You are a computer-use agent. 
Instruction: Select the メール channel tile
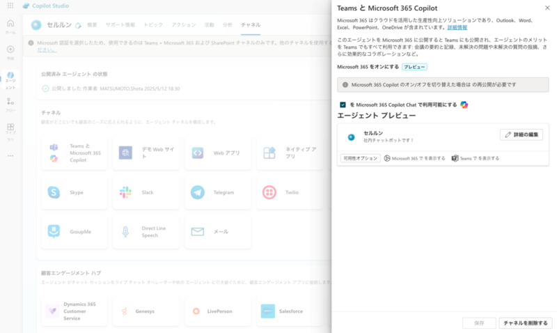click(x=218, y=232)
